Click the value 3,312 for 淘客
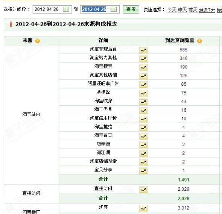Screen dimensions: 222x214 pos(184,208)
